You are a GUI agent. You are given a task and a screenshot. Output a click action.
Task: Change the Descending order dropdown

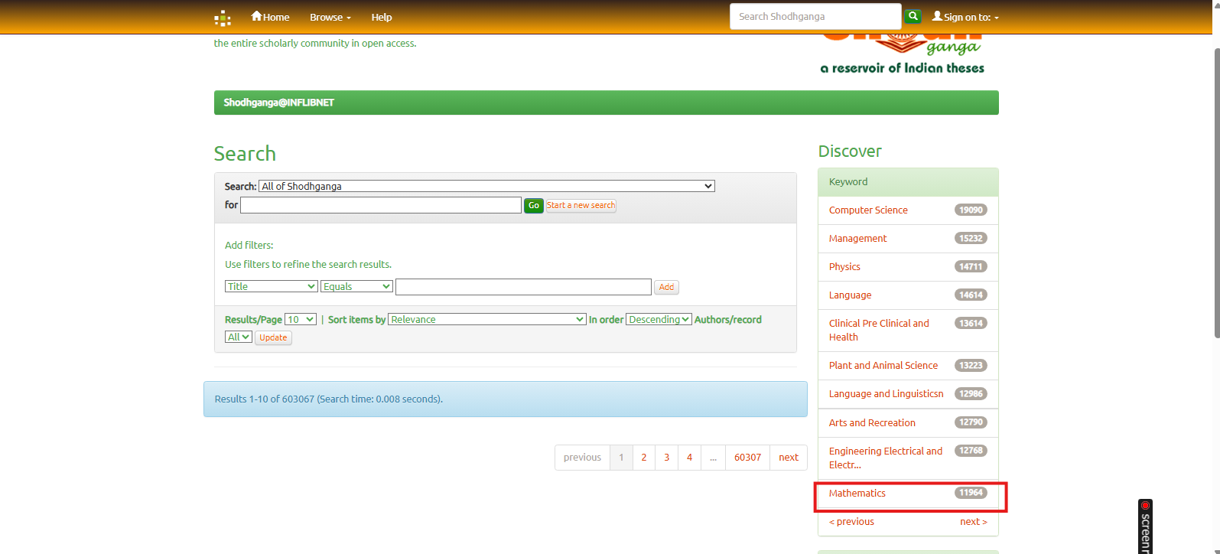659,319
